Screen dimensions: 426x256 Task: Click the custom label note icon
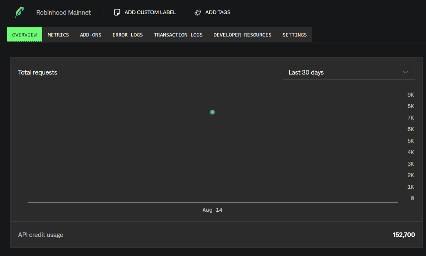tap(117, 12)
